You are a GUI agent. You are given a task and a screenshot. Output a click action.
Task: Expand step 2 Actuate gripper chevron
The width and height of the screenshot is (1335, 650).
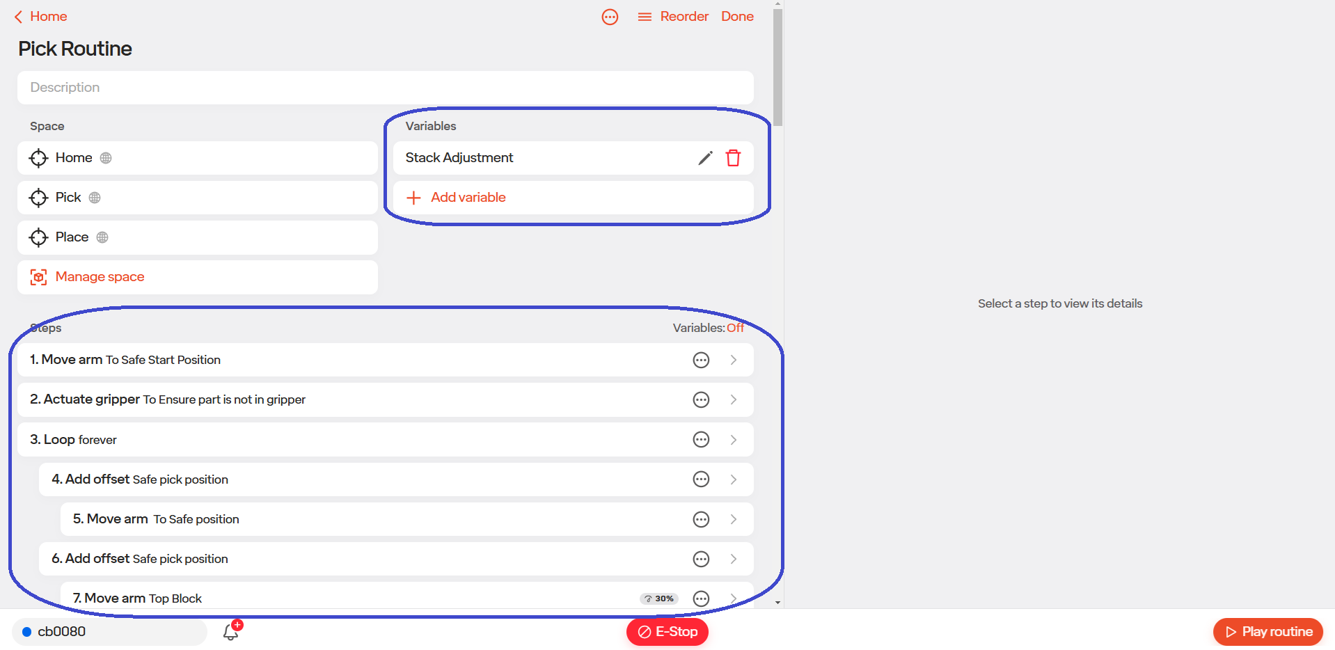click(x=734, y=399)
